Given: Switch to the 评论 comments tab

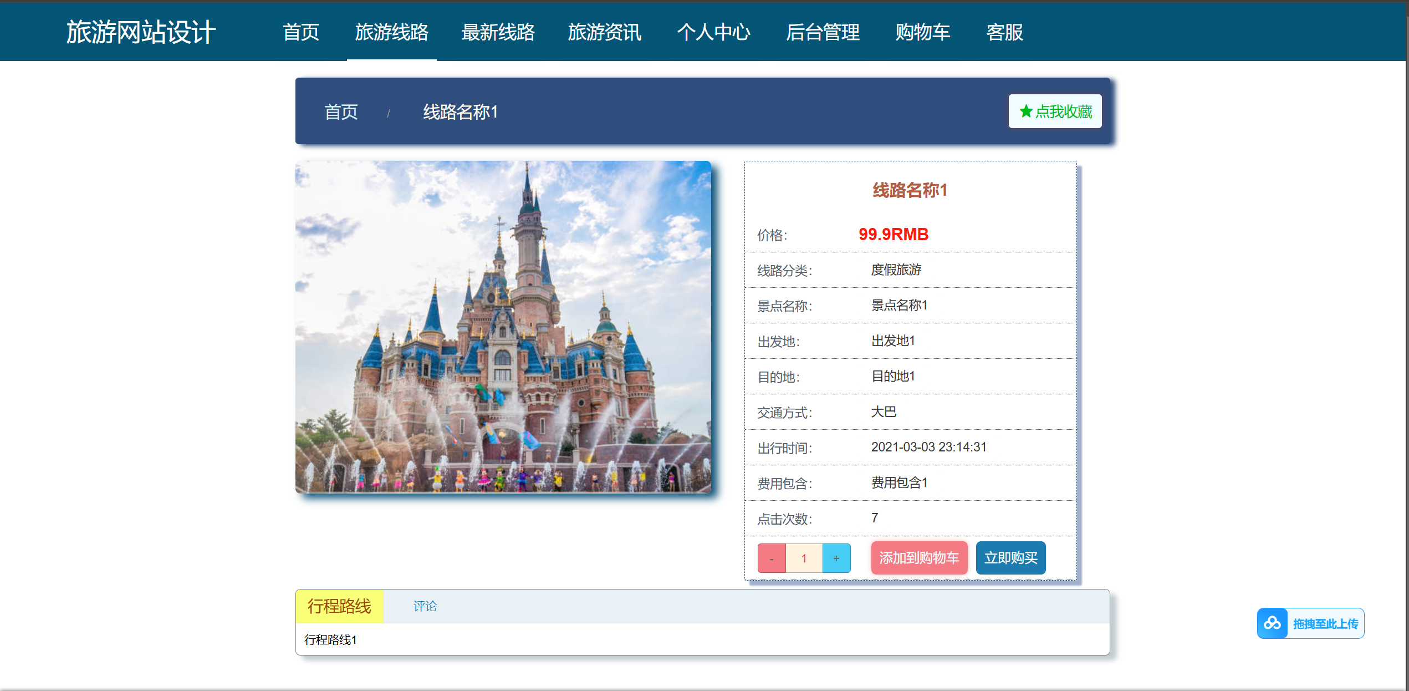Looking at the screenshot, I should (x=425, y=606).
